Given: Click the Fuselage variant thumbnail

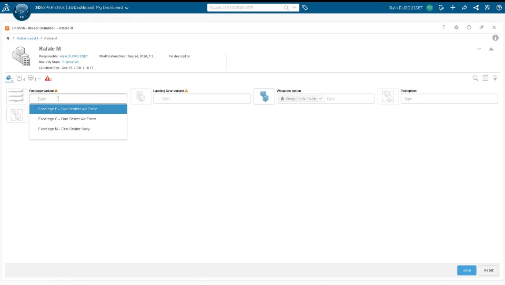Looking at the screenshot, I should point(17,97).
